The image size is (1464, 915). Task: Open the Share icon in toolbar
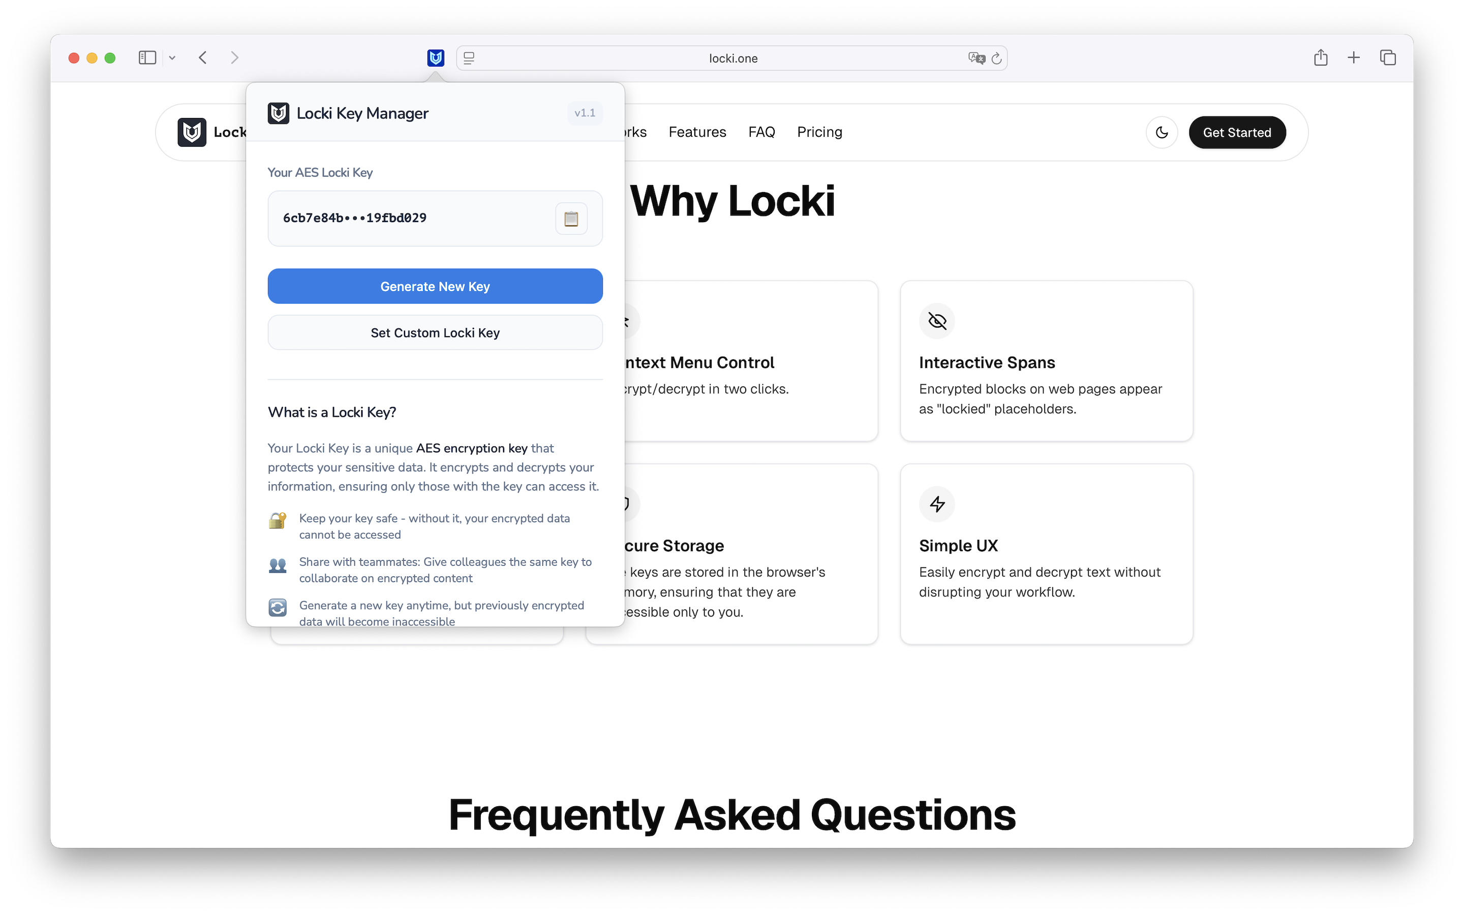1321,58
